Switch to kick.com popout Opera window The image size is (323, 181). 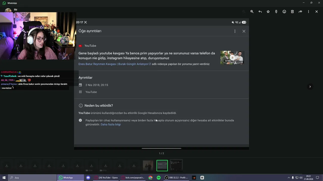(x=133, y=178)
